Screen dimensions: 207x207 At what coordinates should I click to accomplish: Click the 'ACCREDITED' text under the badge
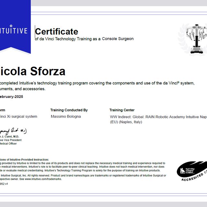(192, 177)
